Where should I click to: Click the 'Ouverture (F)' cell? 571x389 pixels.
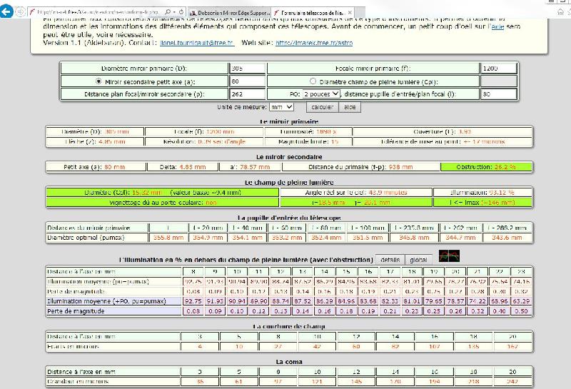pyautogui.click(x=443, y=131)
